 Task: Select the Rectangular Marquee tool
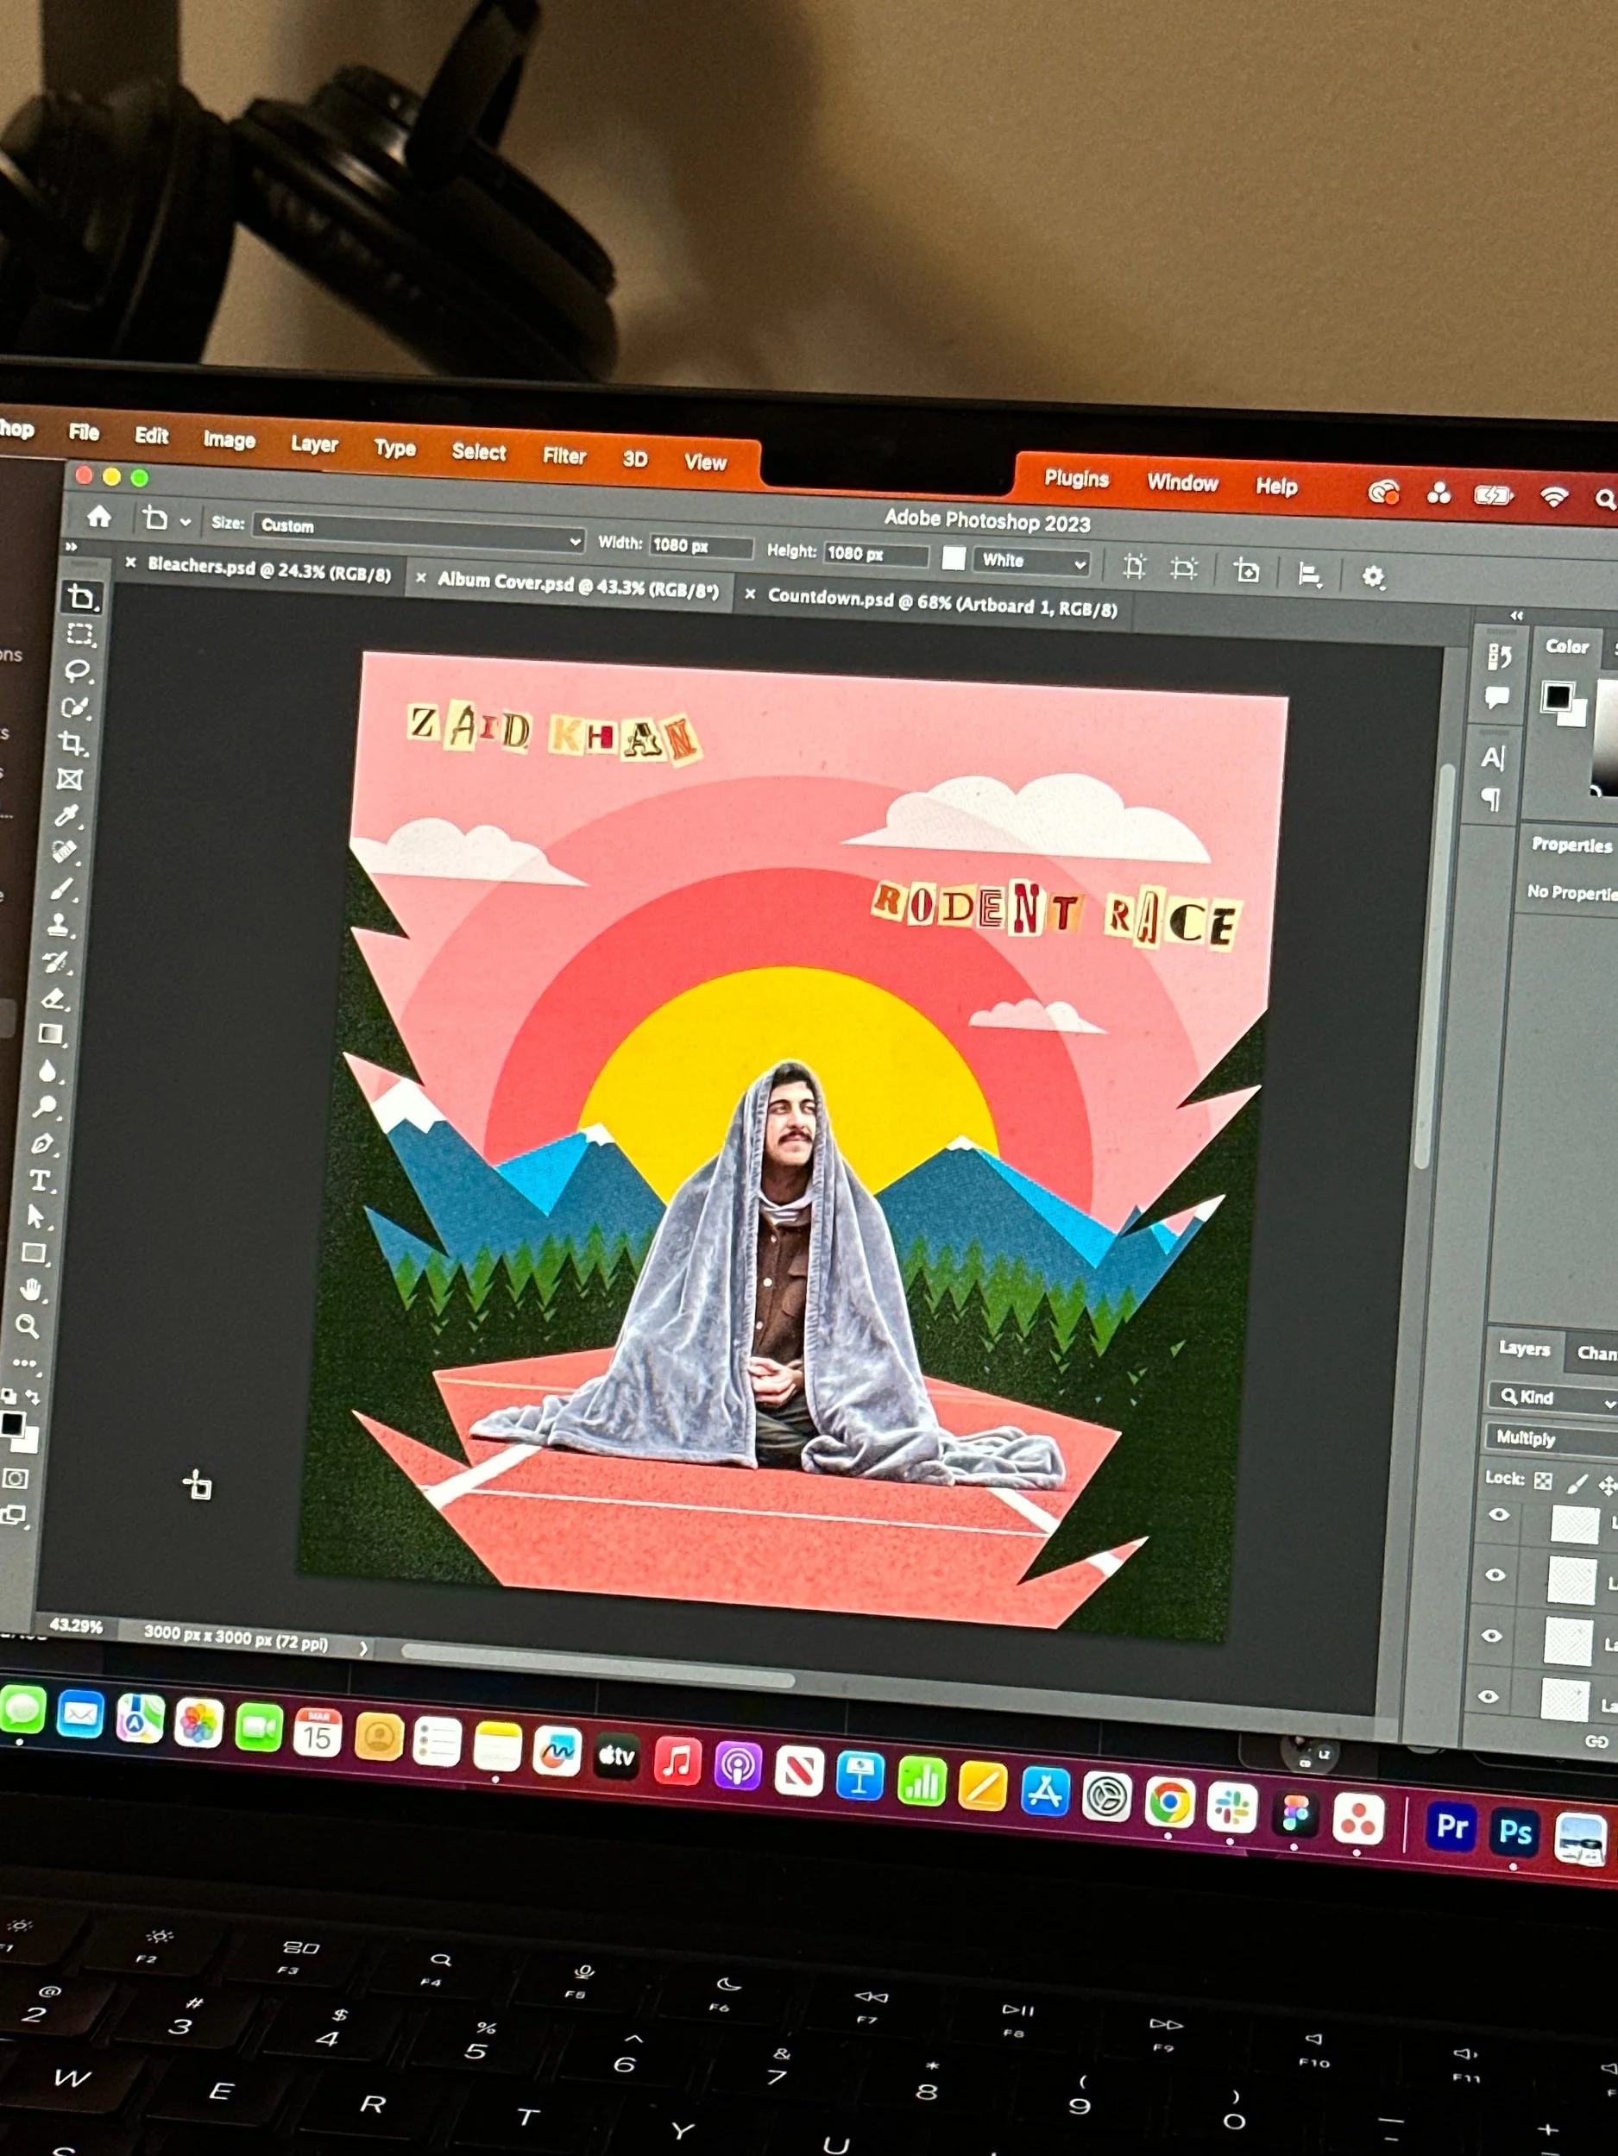[x=80, y=634]
